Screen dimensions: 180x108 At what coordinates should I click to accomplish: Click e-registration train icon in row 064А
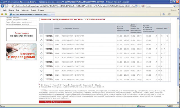(x=49, y=53)
